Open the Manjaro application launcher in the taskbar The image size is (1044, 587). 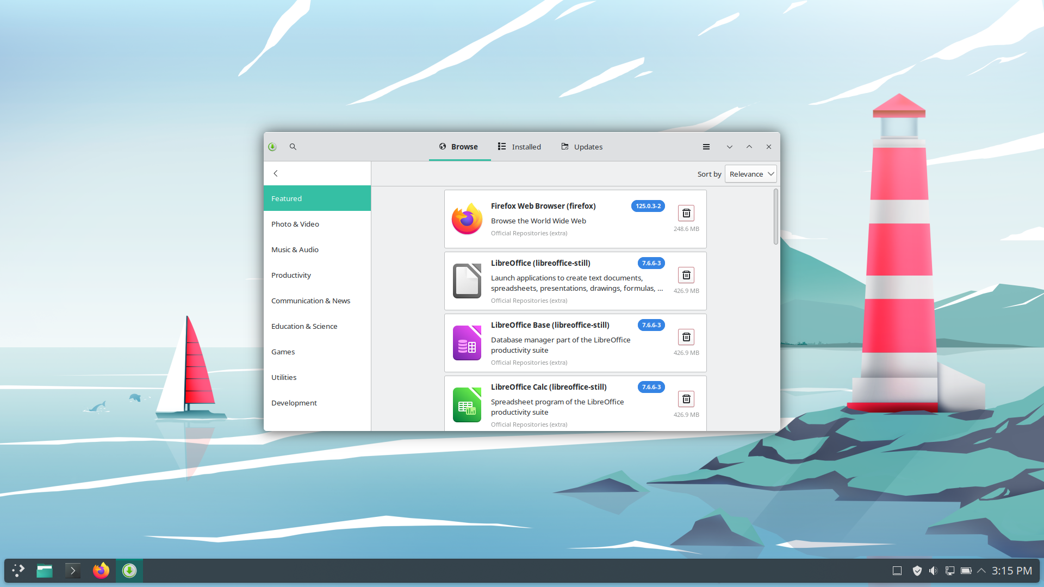pos(18,570)
